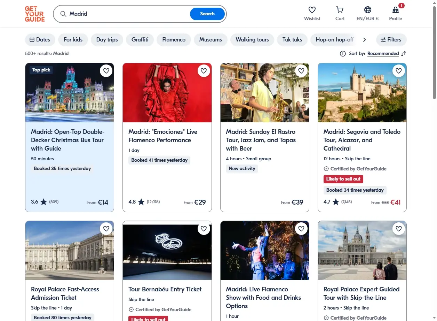Click certified badge icon on Royal Palace Expert Tour
This screenshot has width=437, height=321.
[326, 318]
